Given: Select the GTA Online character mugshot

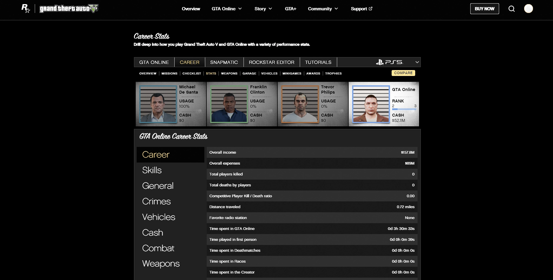Looking at the screenshot, I should (371, 104).
